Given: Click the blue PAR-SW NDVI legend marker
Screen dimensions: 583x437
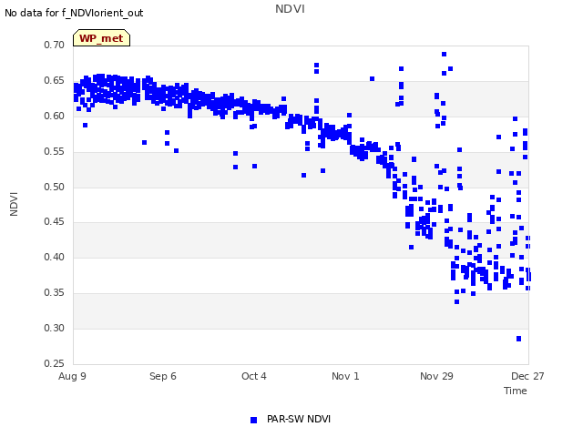Looking at the screenshot, I should [253, 420].
